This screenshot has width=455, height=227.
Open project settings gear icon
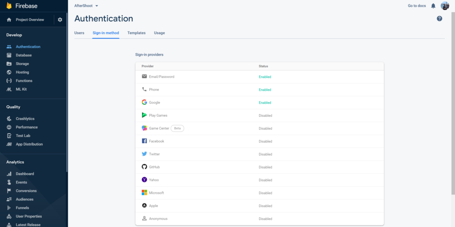coord(60,20)
